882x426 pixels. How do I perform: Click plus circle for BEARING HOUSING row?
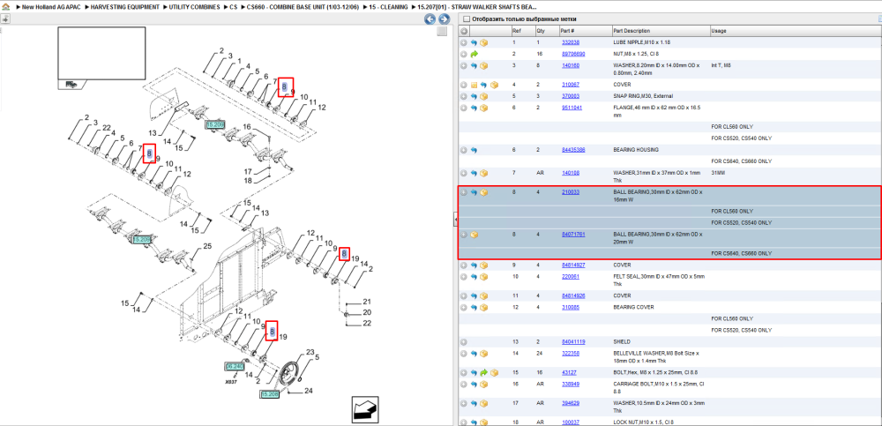(x=464, y=150)
